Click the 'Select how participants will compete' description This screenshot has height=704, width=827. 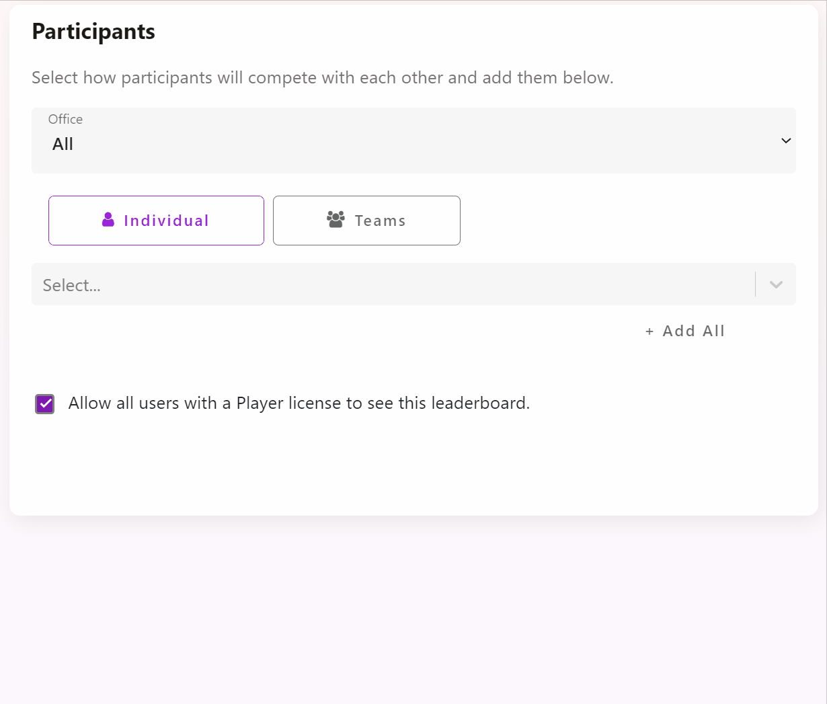coord(323,78)
